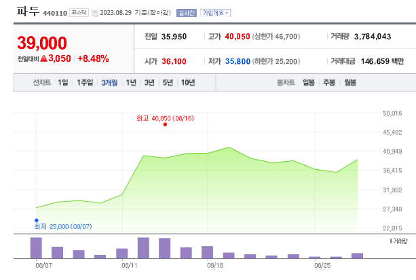Viewport: 416px width, 280px height.
Task: Click the 50,016 y-axis label
Action: pos(392,113)
